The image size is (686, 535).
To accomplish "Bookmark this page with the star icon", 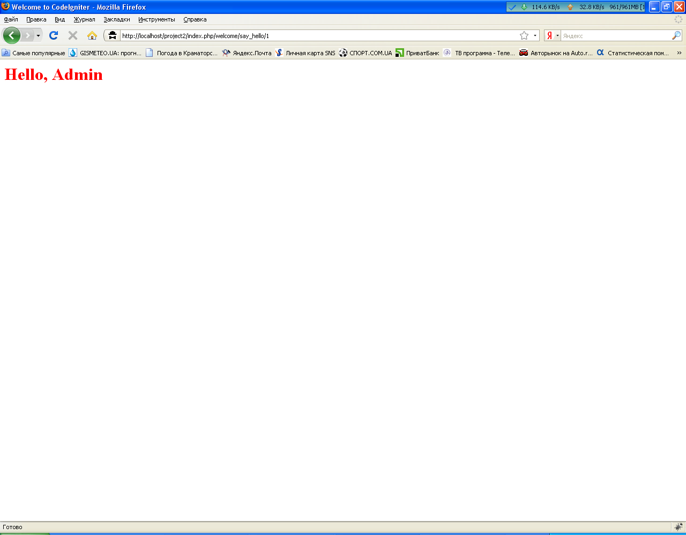I will pos(524,35).
